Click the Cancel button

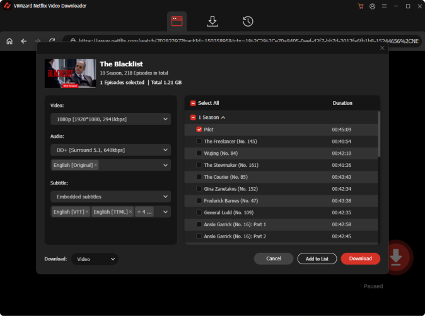click(x=274, y=258)
